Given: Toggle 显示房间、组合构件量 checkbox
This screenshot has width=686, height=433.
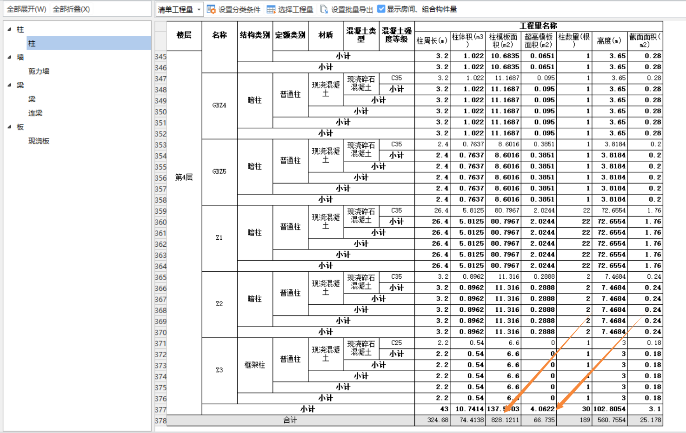Looking at the screenshot, I should click(x=381, y=9).
